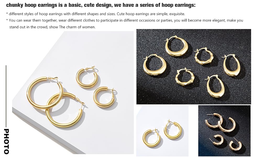Select the top graduated round hoop earring
Viewport: 254px width, 157px height.
pyautogui.click(x=177, y=46)
